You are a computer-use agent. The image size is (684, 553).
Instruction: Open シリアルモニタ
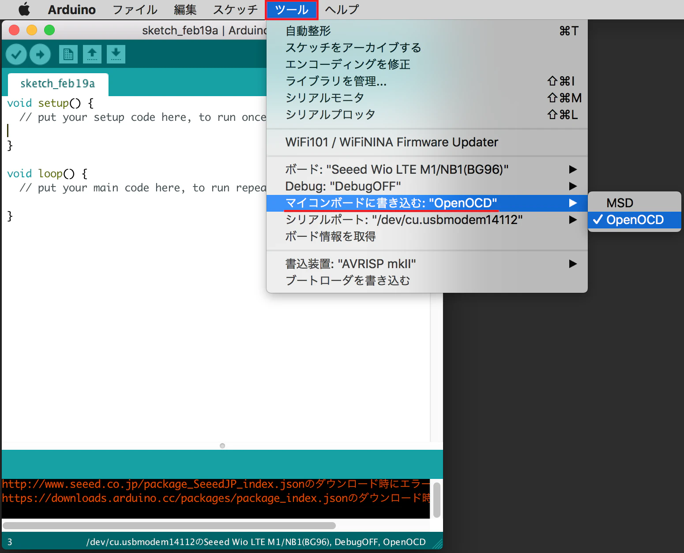(x=427, y=98)
